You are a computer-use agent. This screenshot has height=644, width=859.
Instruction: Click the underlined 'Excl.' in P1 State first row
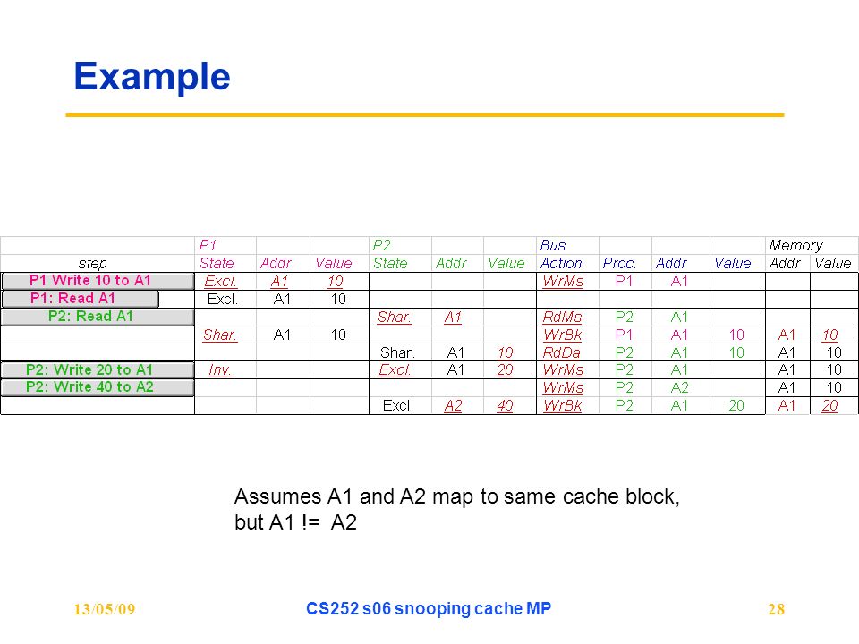221,282
